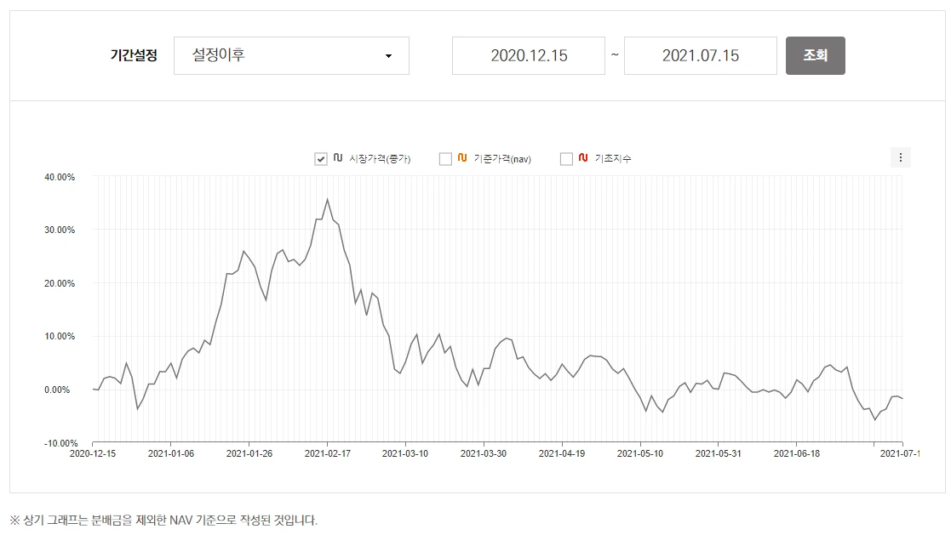This screenshot has width=951, height=535.
Task: Select the dropdown arrow on the period selector
Action: coord(390,55)
